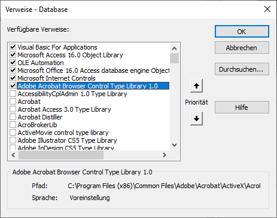
Task: Click the Pfad path value text
Action: pos(164,186)
